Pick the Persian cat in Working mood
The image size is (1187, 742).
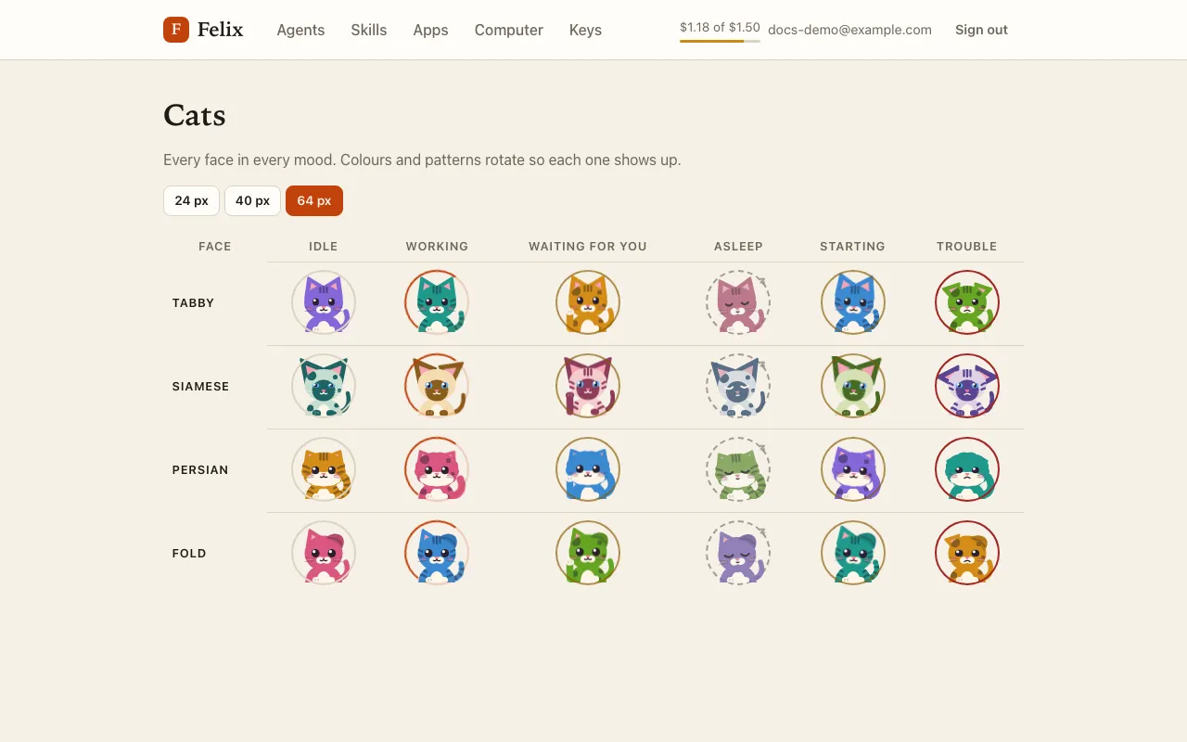tap(437, 469)
